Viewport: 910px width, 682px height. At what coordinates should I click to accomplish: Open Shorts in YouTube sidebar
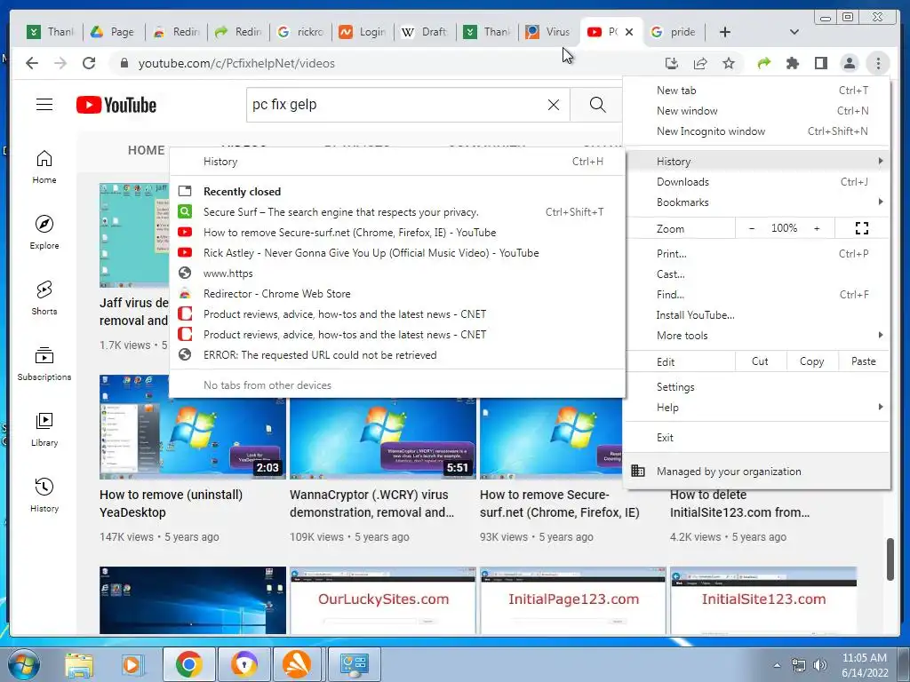tap(44, 298)
